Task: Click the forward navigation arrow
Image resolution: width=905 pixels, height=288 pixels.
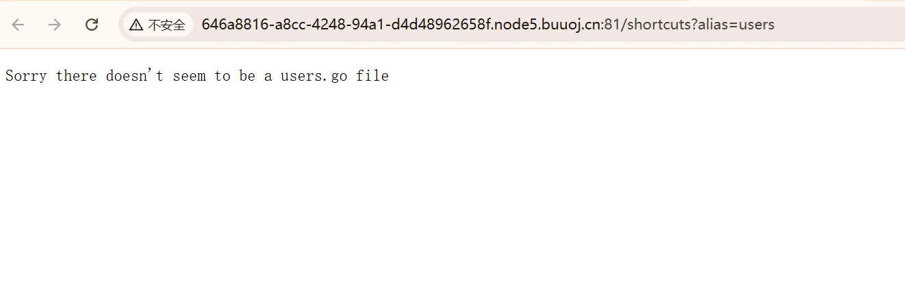Action: tap(55, 25)
